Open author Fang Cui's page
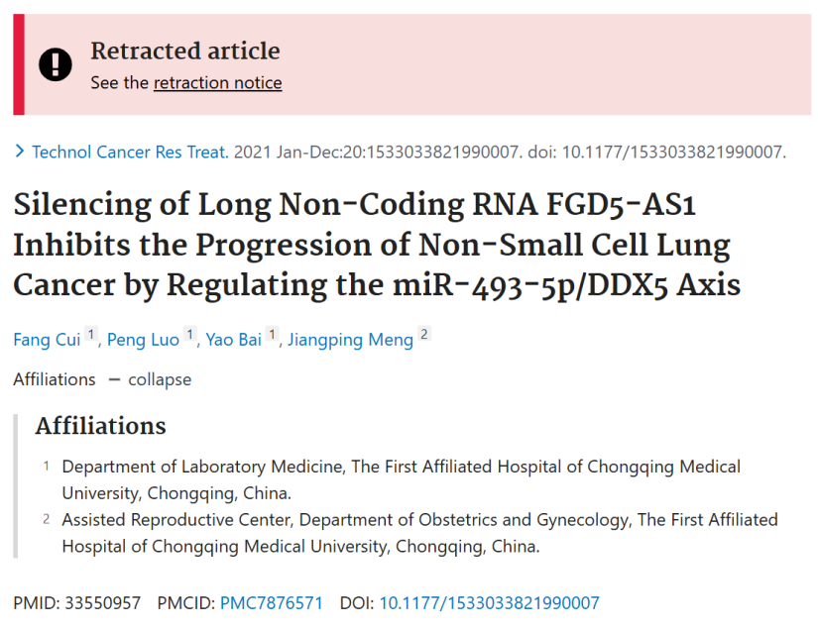 [47, 339]
